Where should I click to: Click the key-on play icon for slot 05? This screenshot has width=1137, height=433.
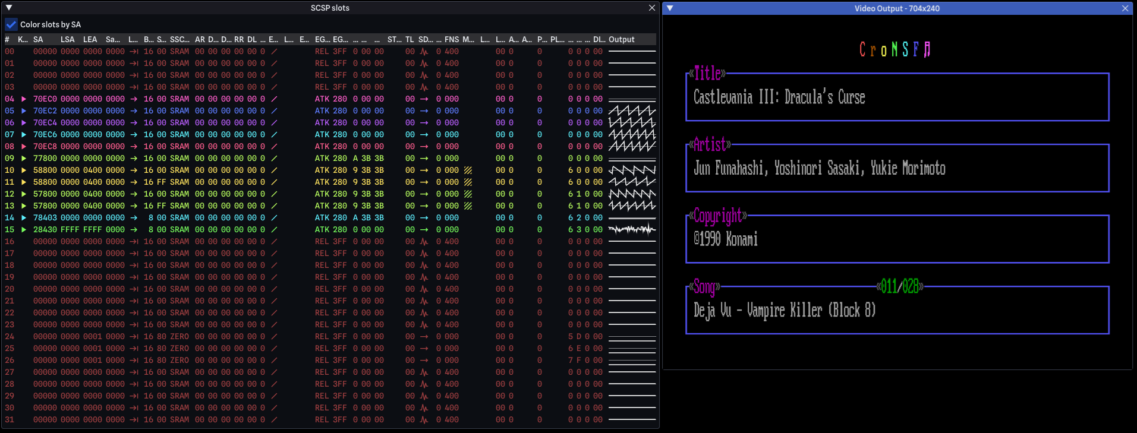pyautogui.click(x=24, y=111)
